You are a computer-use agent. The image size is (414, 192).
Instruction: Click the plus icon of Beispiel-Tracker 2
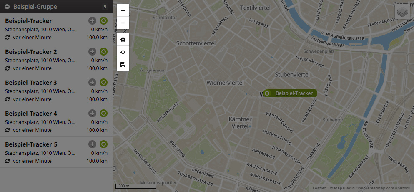click(x=92, y=52)
